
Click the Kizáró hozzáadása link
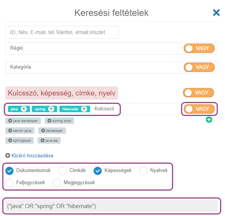pyautogui.click(x=32, y=156)
